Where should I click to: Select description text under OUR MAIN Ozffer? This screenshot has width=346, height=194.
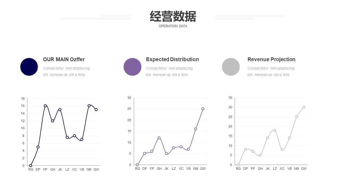66,71
